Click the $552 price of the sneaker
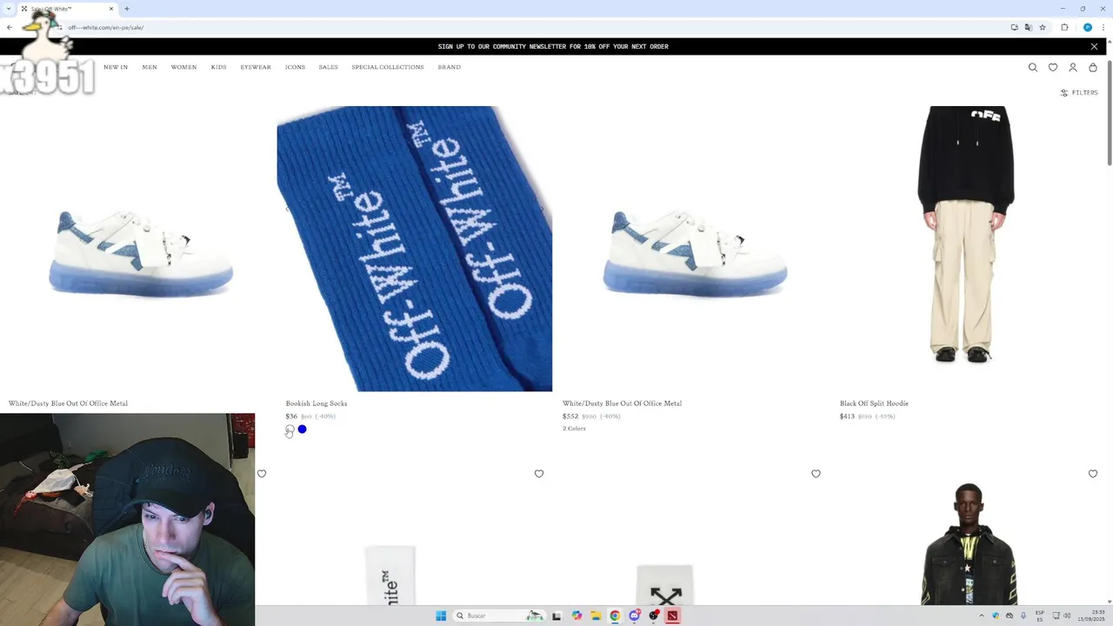Viewport: 1113px width, 626px height. tap(570, 416)
